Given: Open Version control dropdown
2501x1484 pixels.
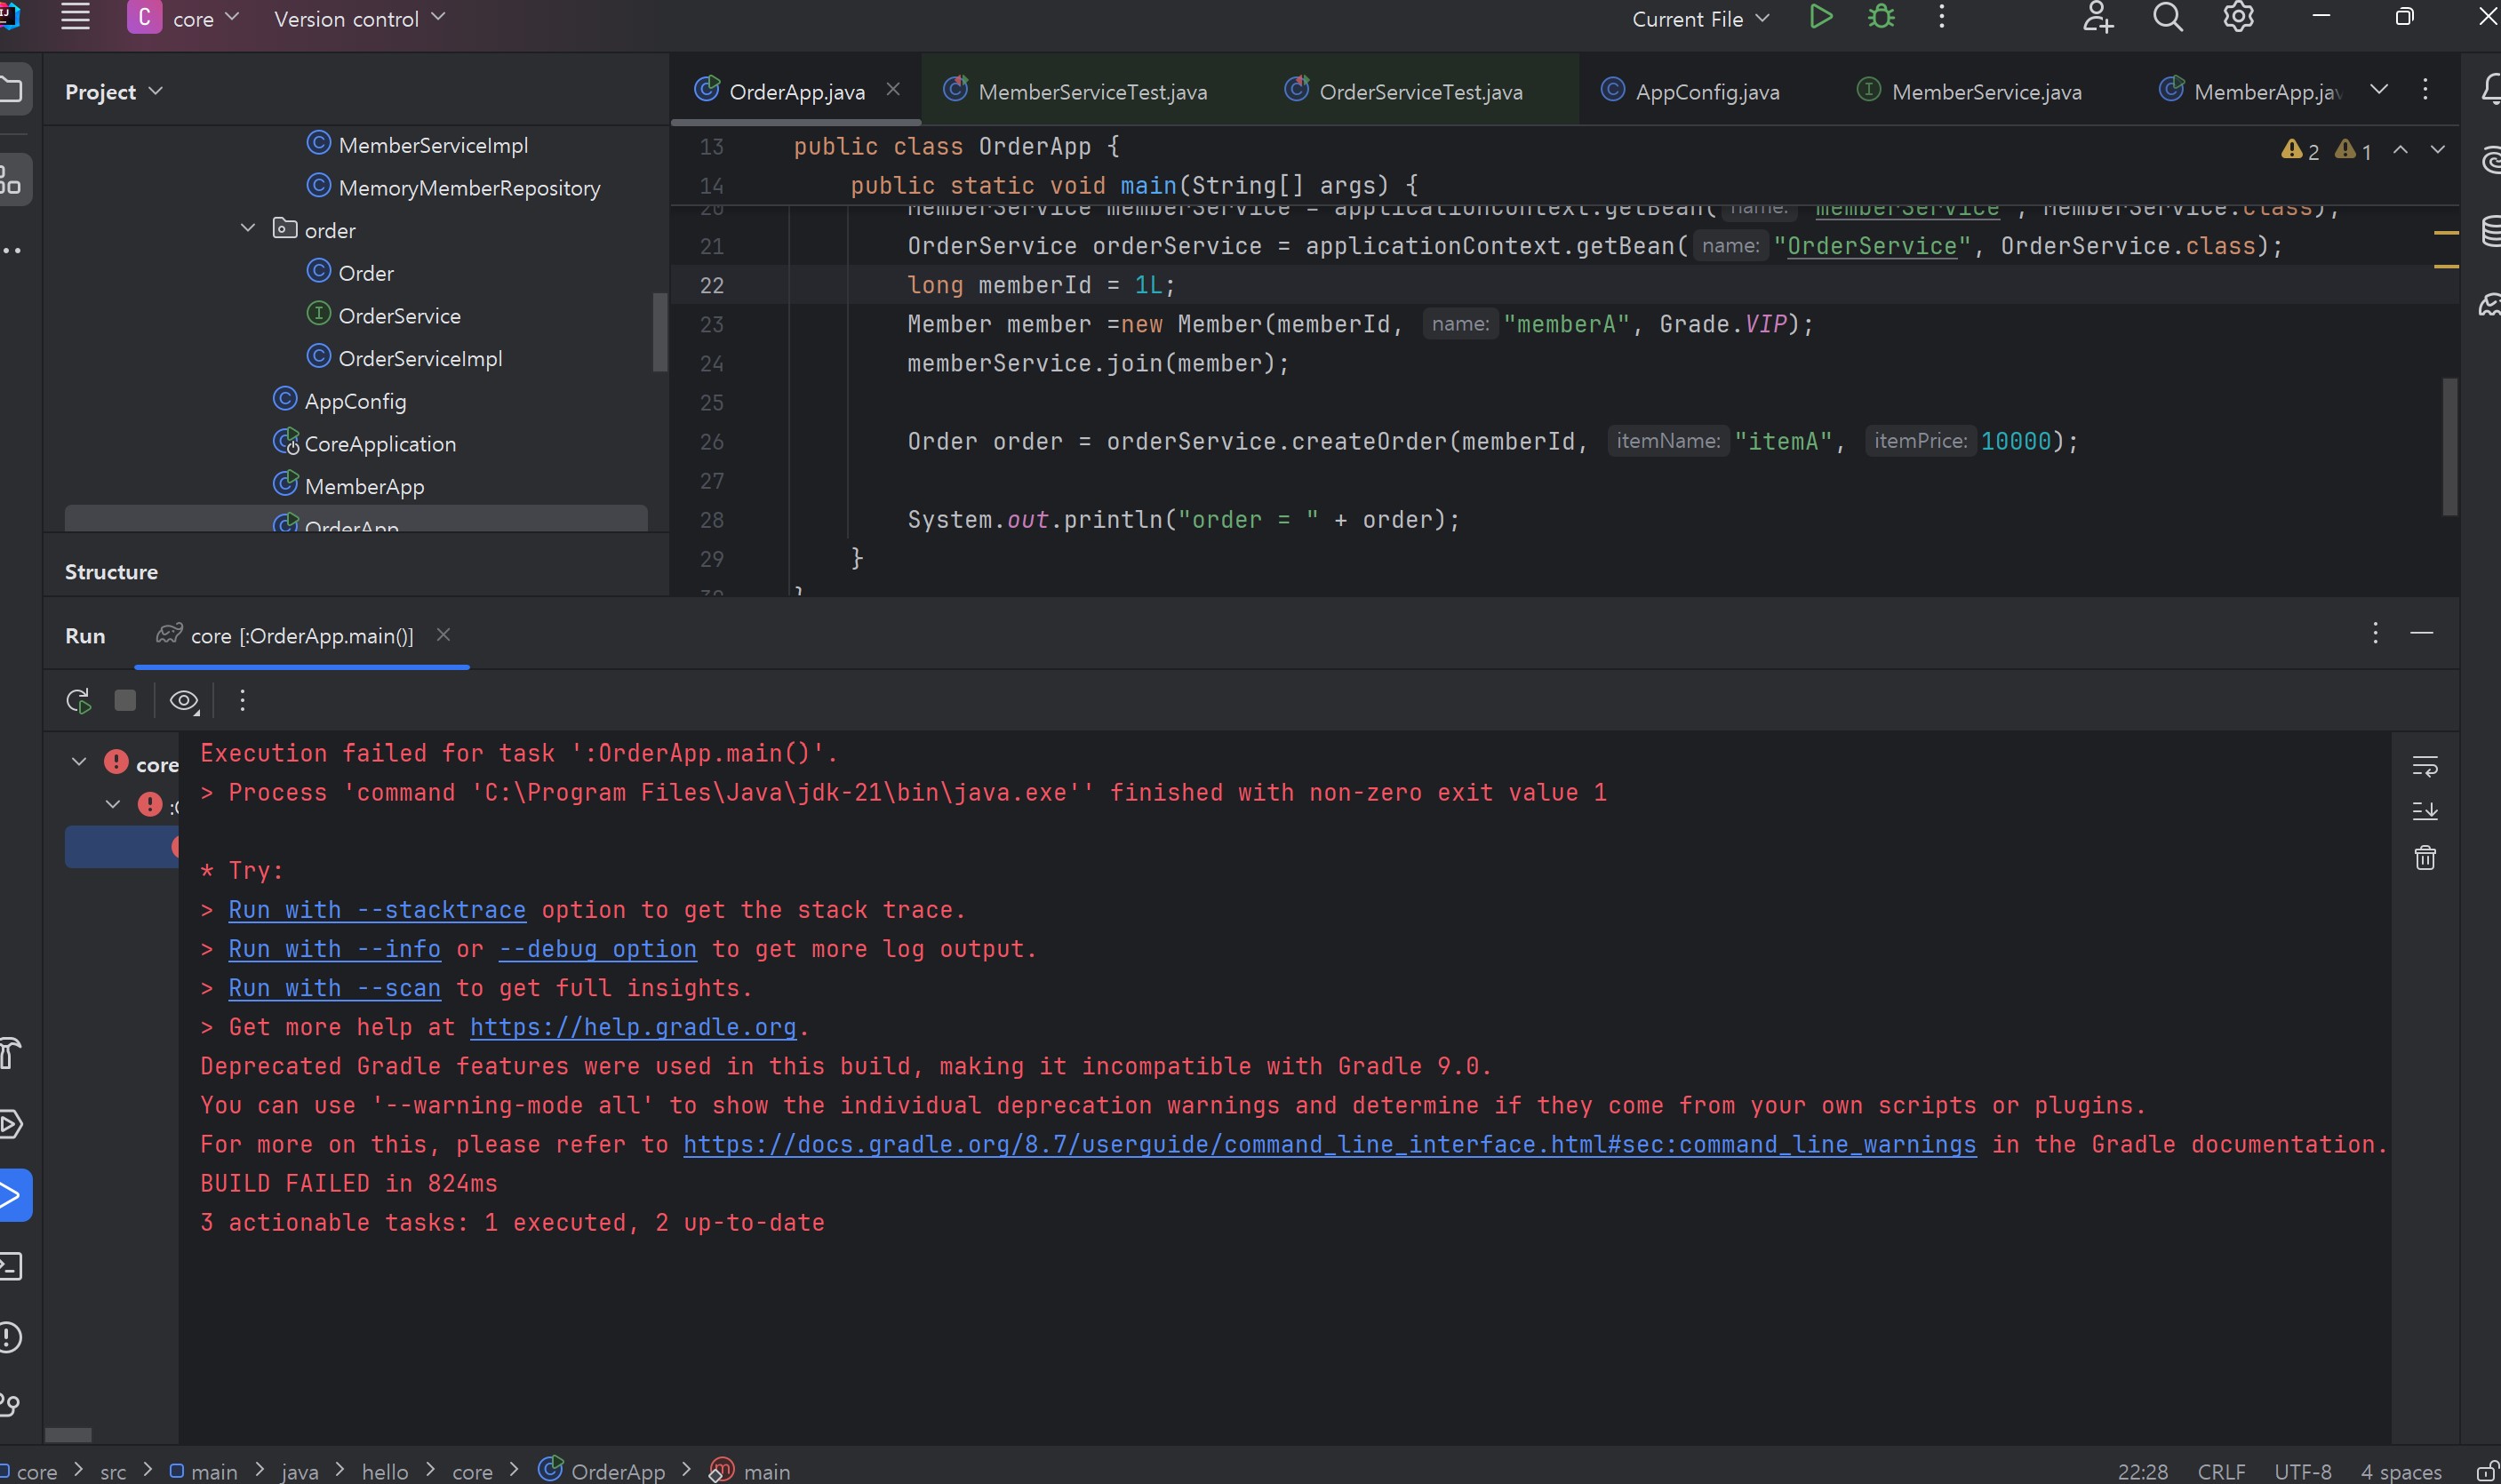Looking at the screenshot, I should pos(359,19).
